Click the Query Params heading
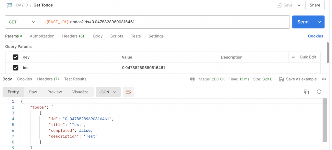The image size is (332, 150). [18, 47]
